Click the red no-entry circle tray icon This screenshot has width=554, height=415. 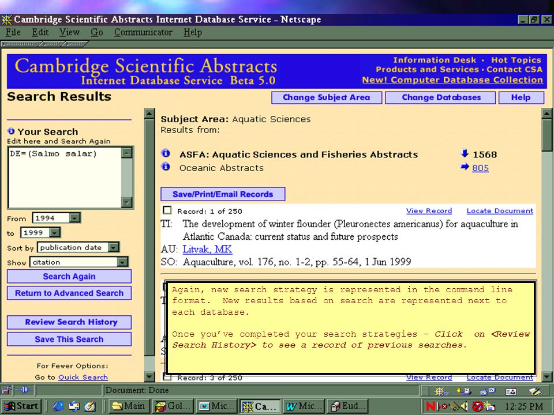click(x=478, y=406)
